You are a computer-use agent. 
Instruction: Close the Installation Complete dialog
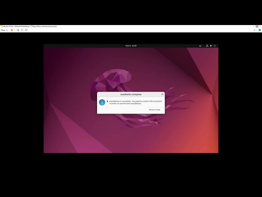click(x=162, y=94)
